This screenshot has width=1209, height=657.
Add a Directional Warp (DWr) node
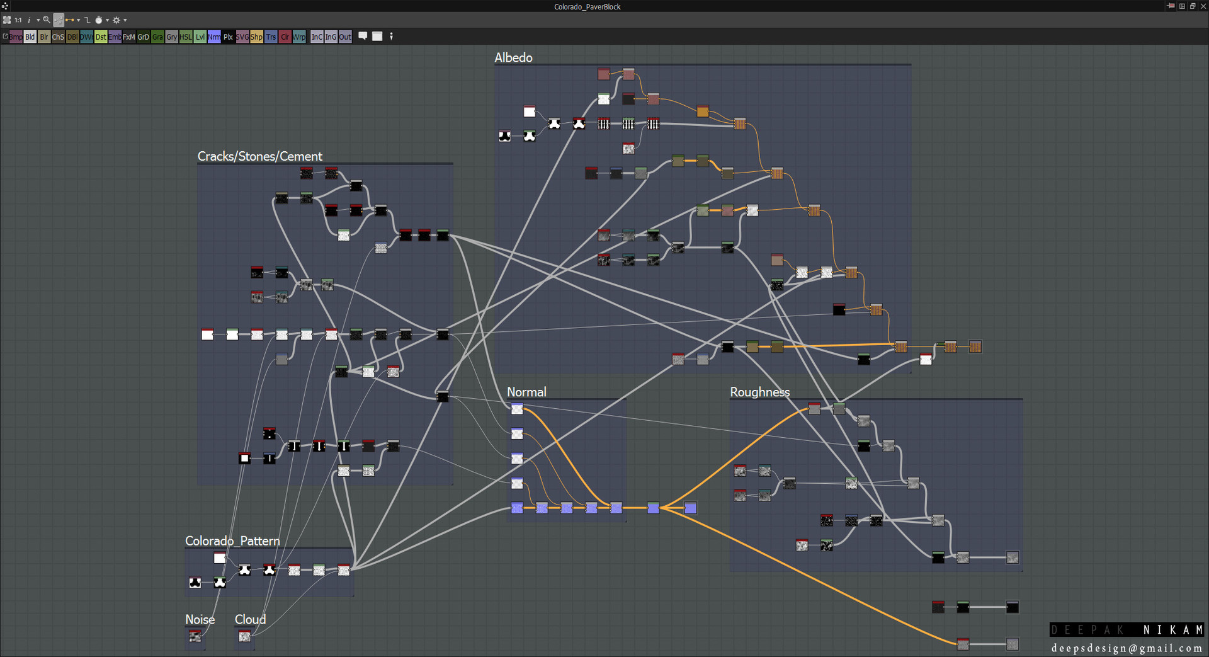(86, 37)
